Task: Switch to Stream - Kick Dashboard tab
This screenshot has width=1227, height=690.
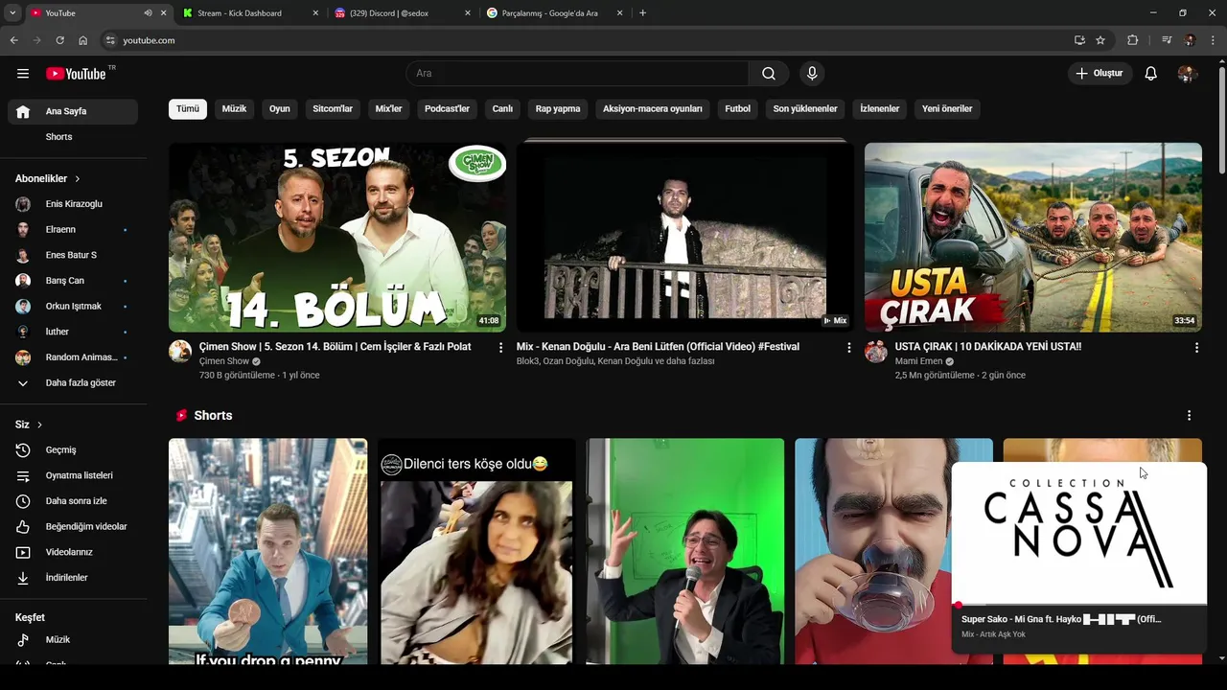Action: tap(249, 13)
